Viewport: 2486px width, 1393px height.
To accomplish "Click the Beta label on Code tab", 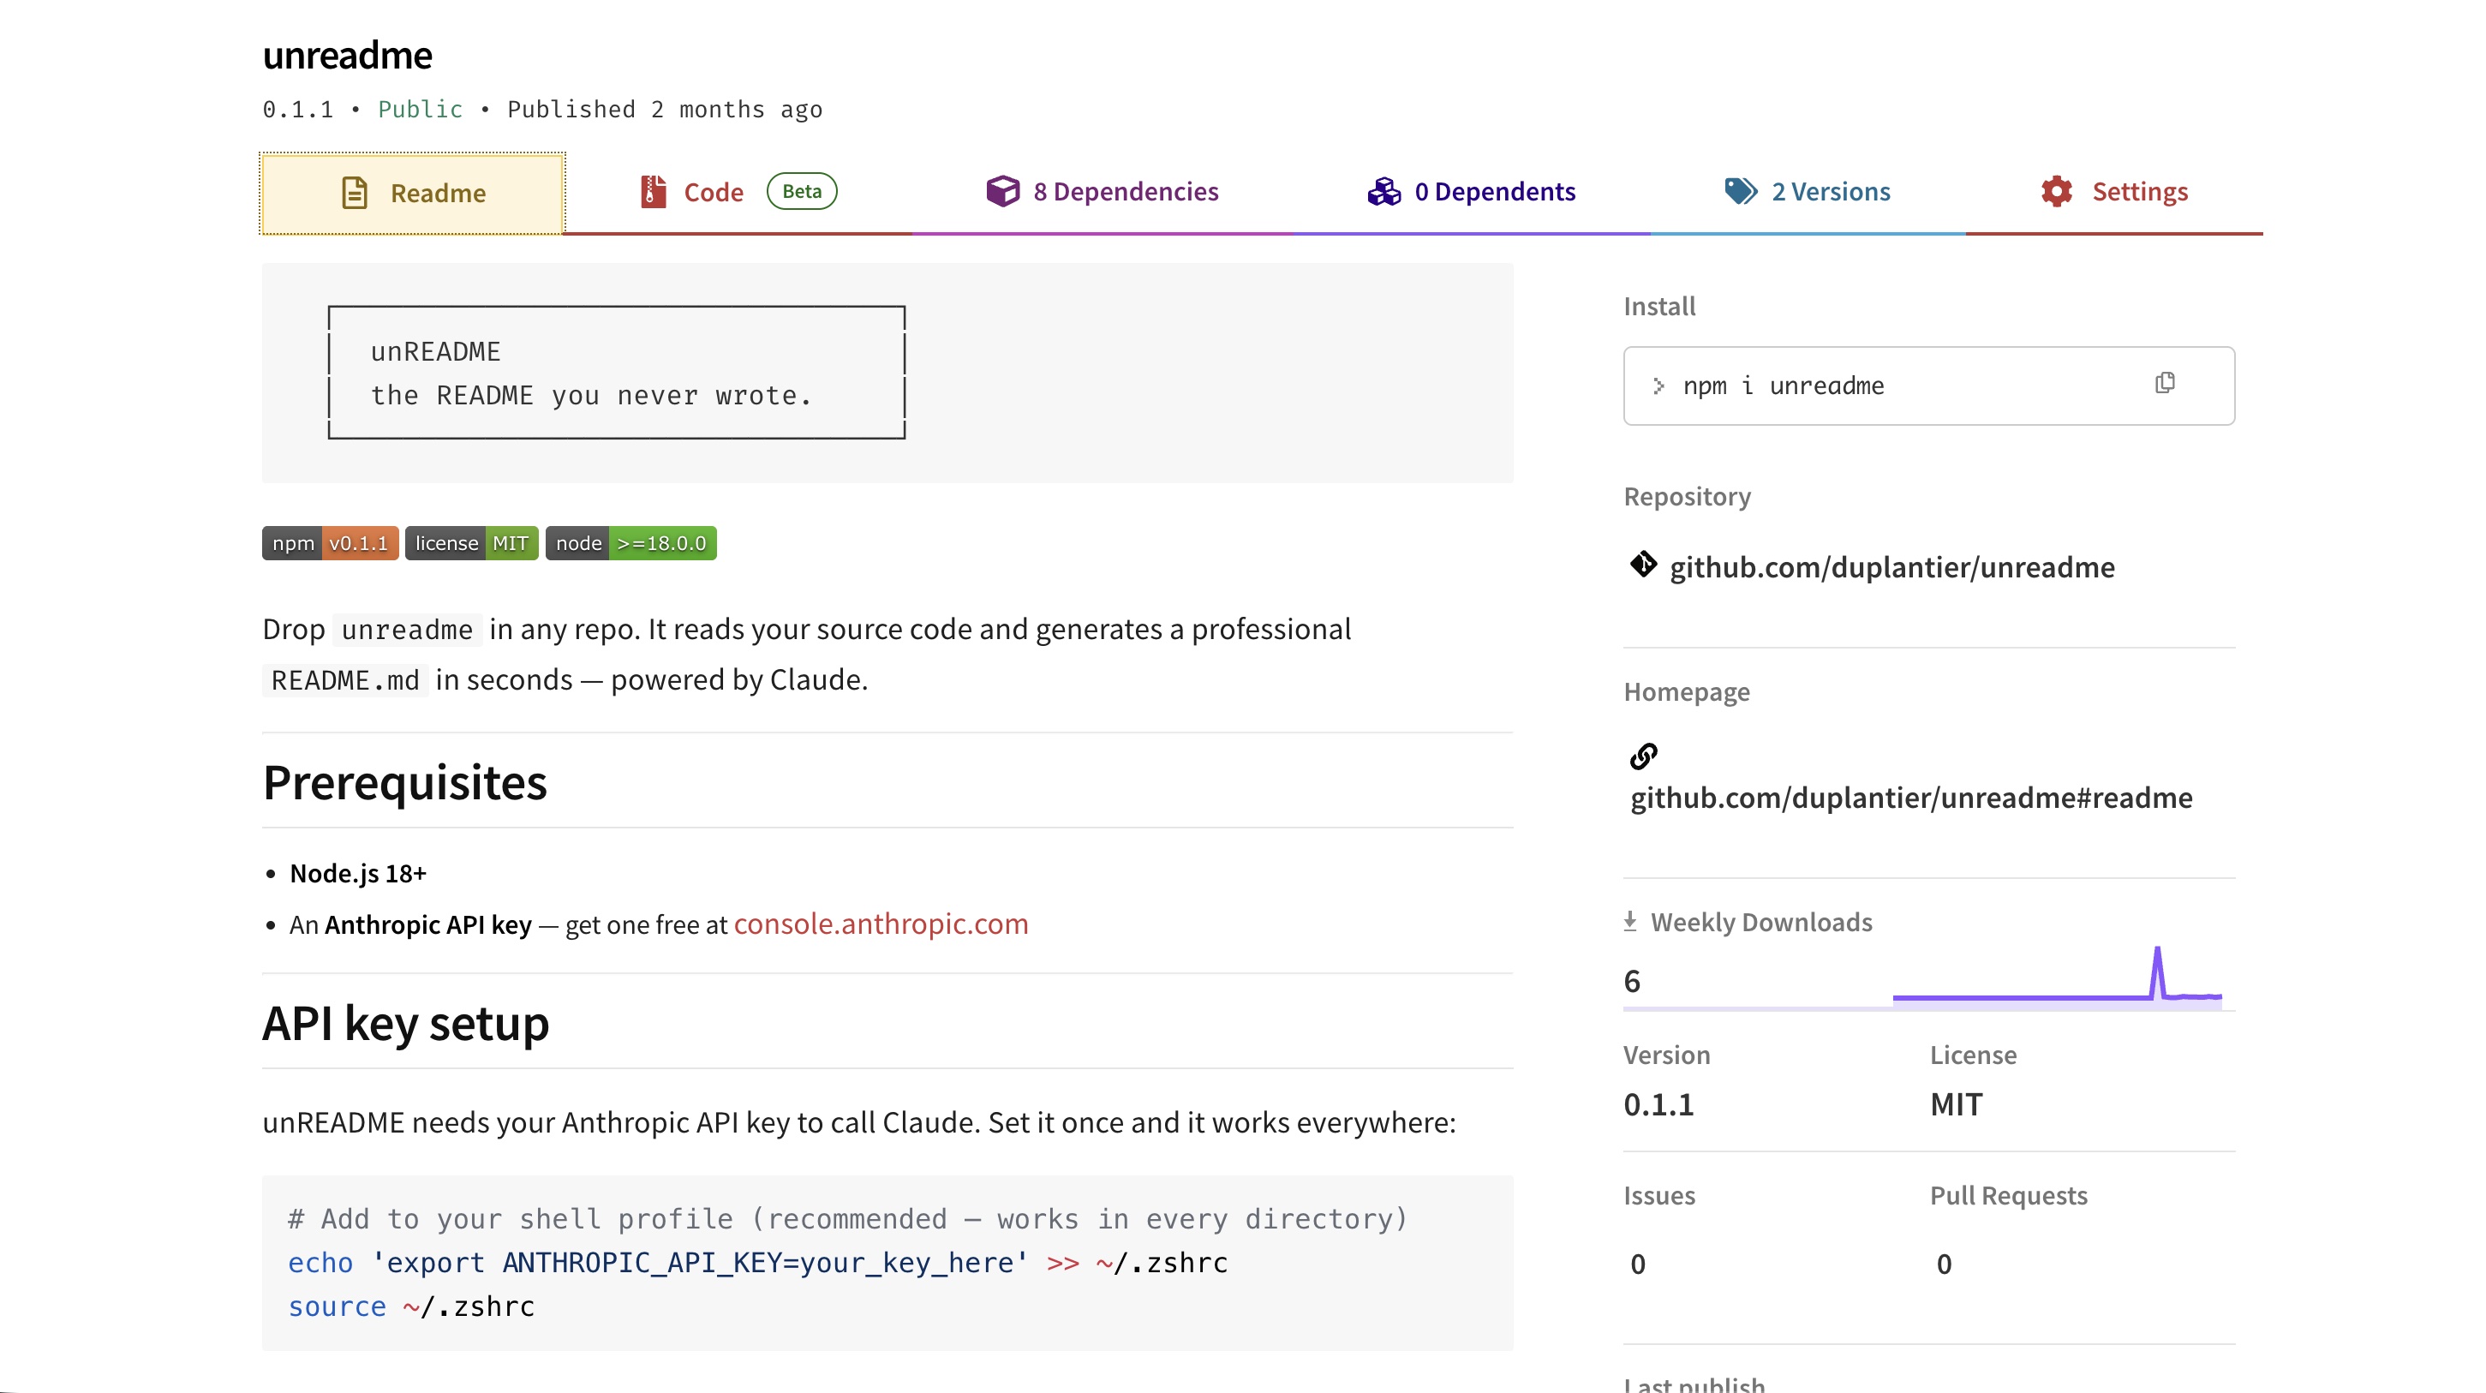I will [x=801, y=191].
